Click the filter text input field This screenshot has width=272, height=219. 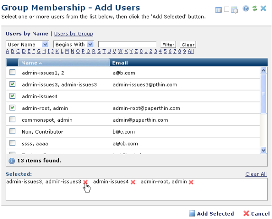(x=127, y=45)
